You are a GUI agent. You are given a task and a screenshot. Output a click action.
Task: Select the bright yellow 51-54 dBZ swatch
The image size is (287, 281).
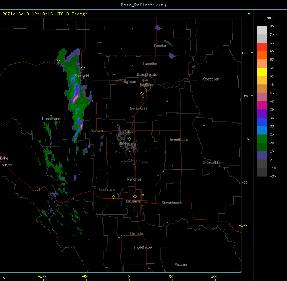(x=262, y=72)
